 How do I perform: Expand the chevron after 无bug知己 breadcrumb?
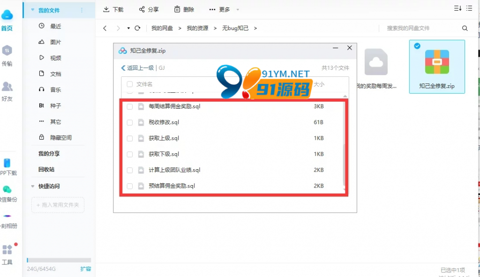tap(255, 28)
